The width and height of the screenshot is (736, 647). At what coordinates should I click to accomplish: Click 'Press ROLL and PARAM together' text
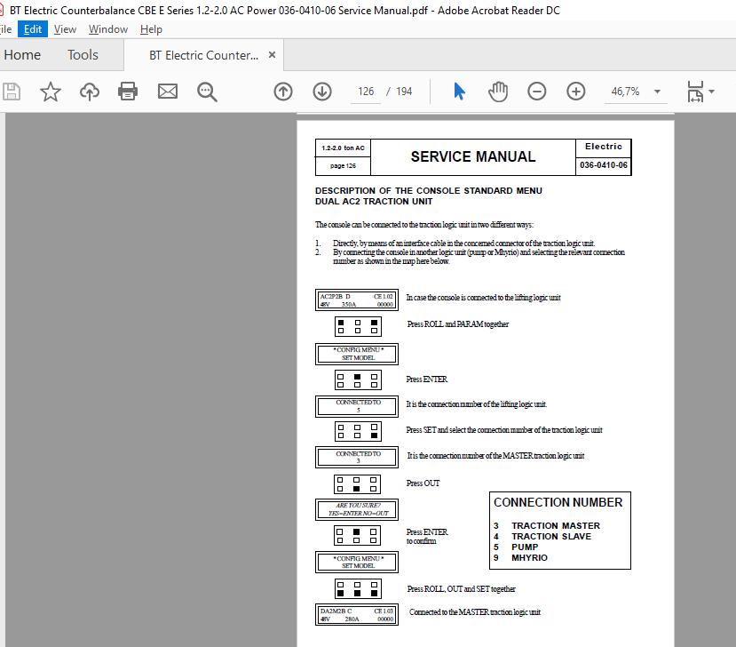click(x=457, y=324)
